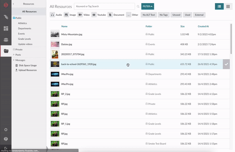This screenshot has width=235, height=152.
Task: Toggle the External filter
Action: point(199,15)
